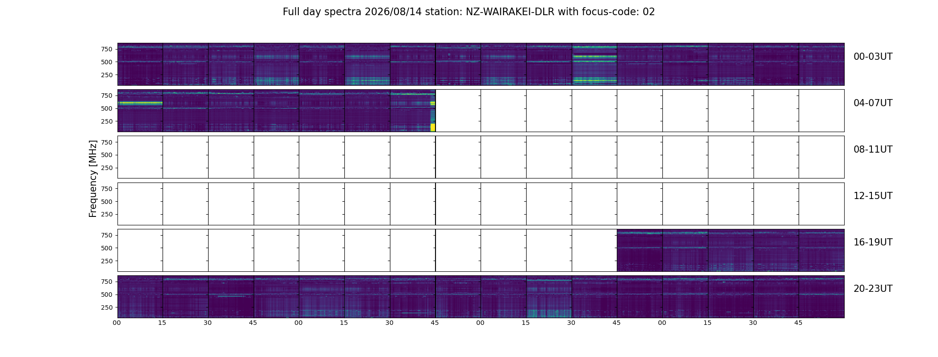Click the plot title text
The image size is (938, 357).
click(469, 12)
